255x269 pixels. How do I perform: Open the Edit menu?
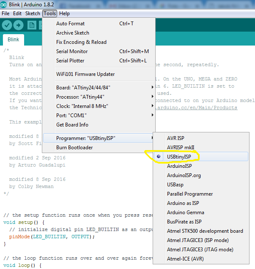17,13
